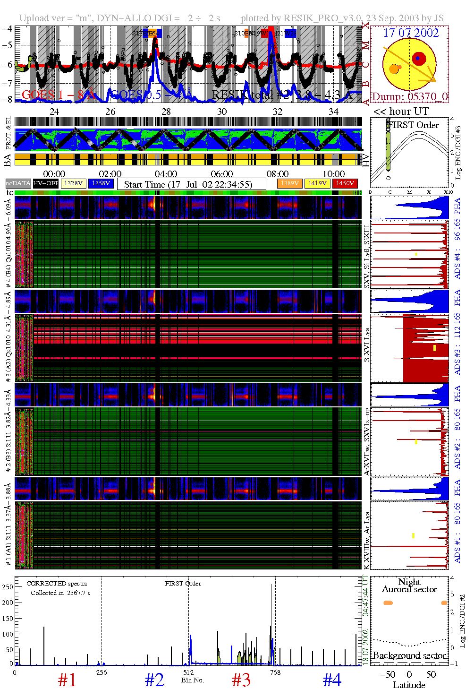
Task: Click the blue 1358V legend box
Action: (101, 183)
